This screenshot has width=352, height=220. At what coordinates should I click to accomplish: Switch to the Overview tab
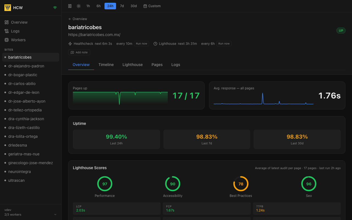[x=81, y=65]
